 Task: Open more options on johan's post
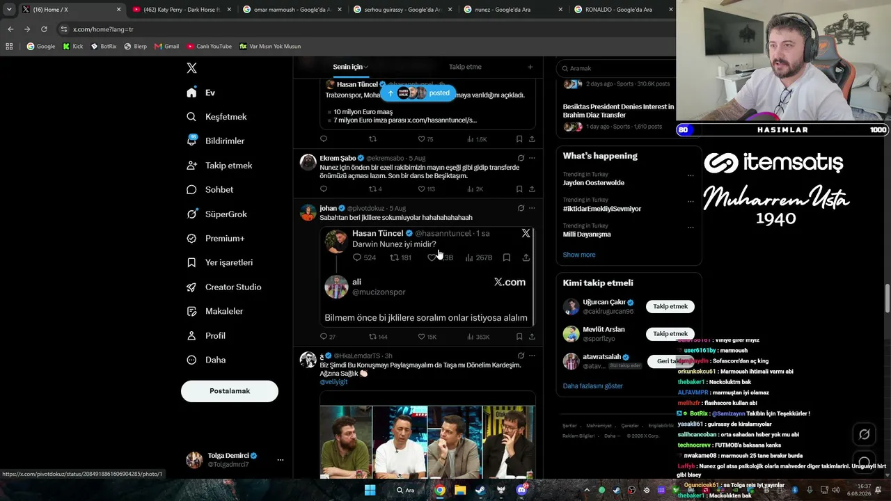tap(532, 208)
